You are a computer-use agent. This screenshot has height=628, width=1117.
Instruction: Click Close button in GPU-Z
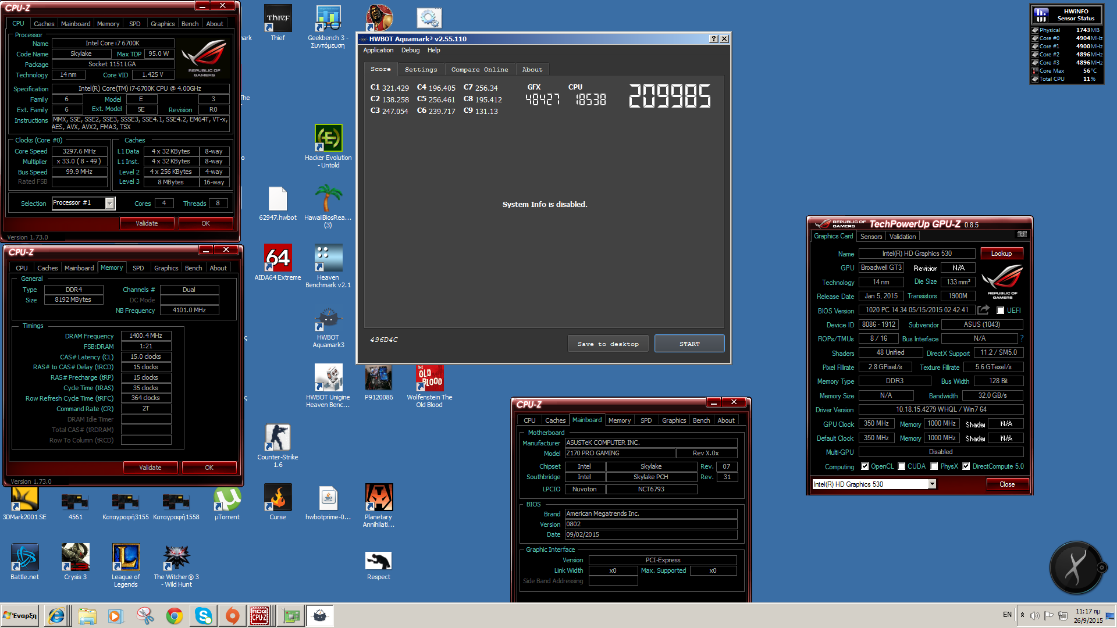1007,484
